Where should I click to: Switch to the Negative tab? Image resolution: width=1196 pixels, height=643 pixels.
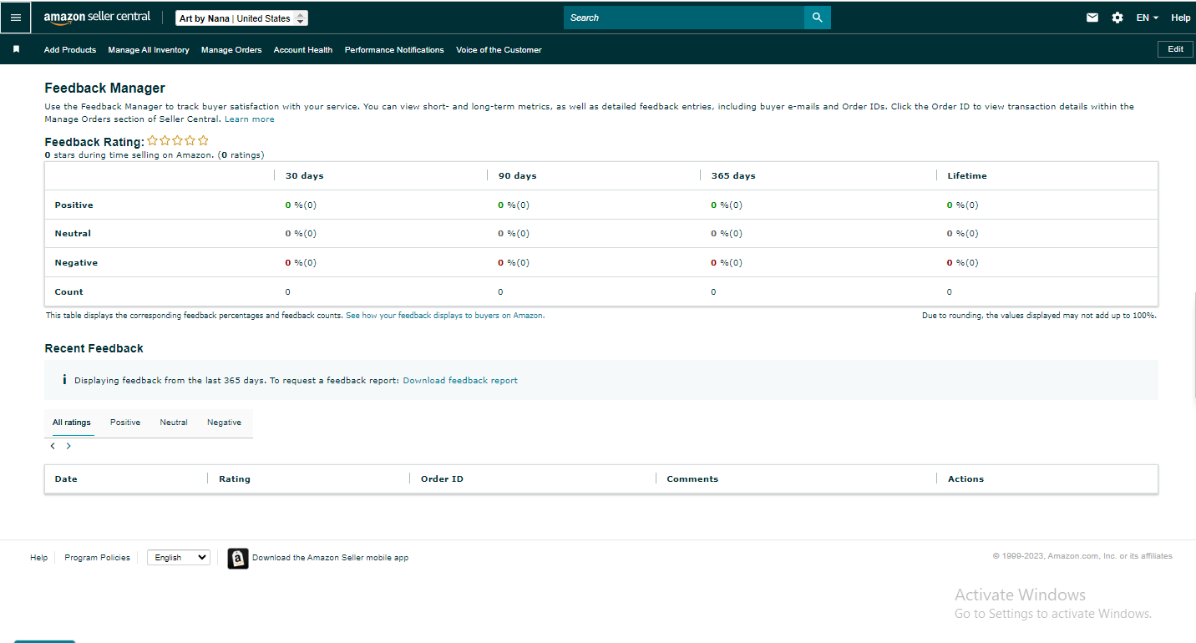click(224, 423)
